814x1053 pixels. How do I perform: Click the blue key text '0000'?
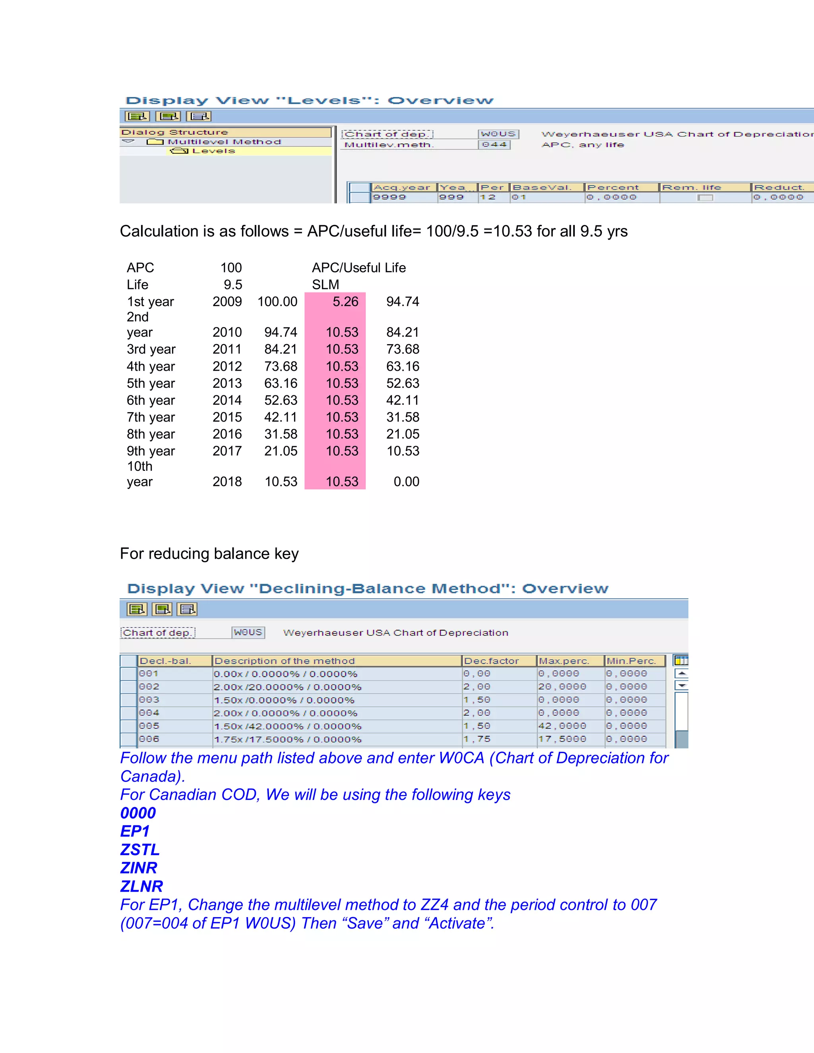[x=138, y=813]
